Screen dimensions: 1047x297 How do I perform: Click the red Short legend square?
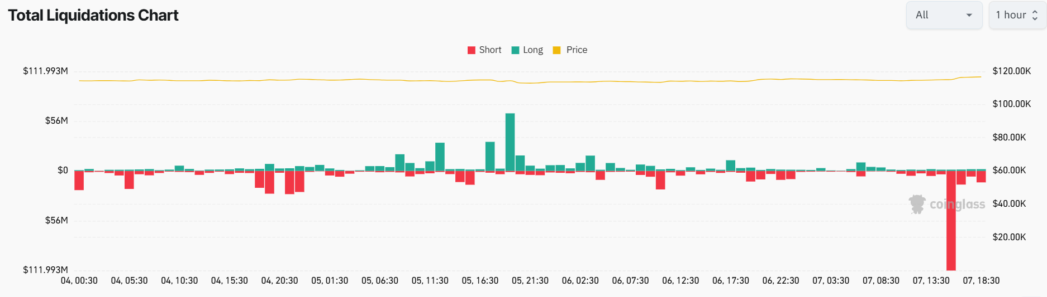pyautogui.click(x=471, y=50)
